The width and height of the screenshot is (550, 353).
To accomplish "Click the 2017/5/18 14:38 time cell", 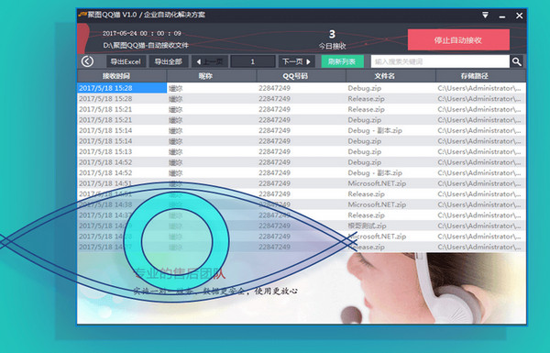I will (x=105, y=204).
